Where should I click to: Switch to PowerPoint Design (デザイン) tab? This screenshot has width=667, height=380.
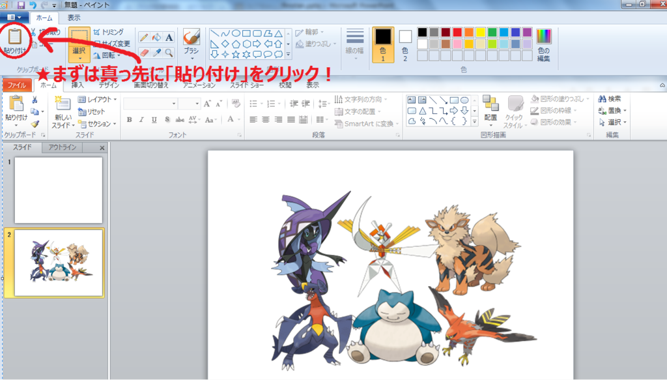pyautogui.click(x=109, y=85)
